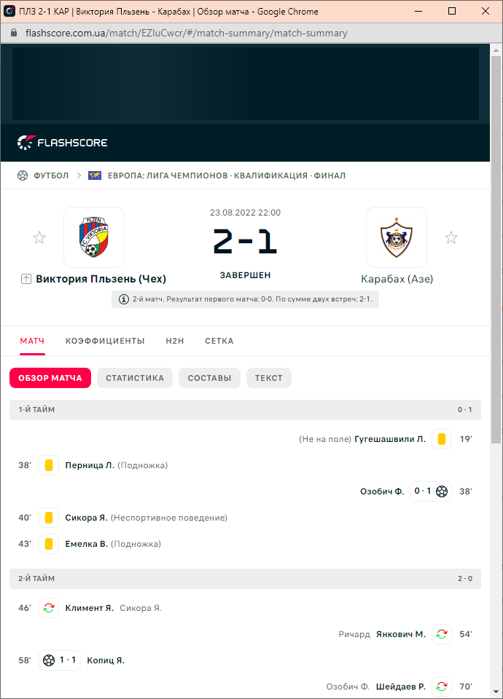Viewport: 503px width, 699px height.
Task: Click the Flashscore logo
Action: click(x=63, y=143)
